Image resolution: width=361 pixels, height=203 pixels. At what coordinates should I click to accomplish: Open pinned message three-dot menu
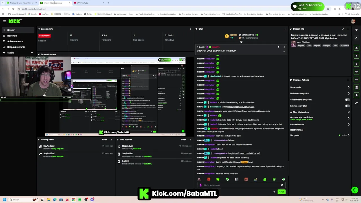284,47
